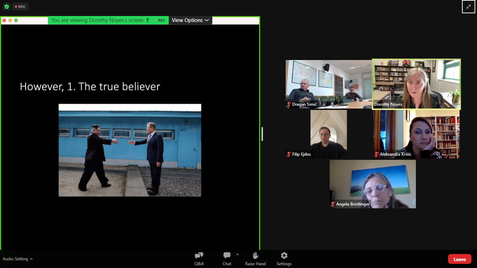The image size is (477, 268).
Task: Exit full screen using corner arrows icon
Action: point(469,7)
